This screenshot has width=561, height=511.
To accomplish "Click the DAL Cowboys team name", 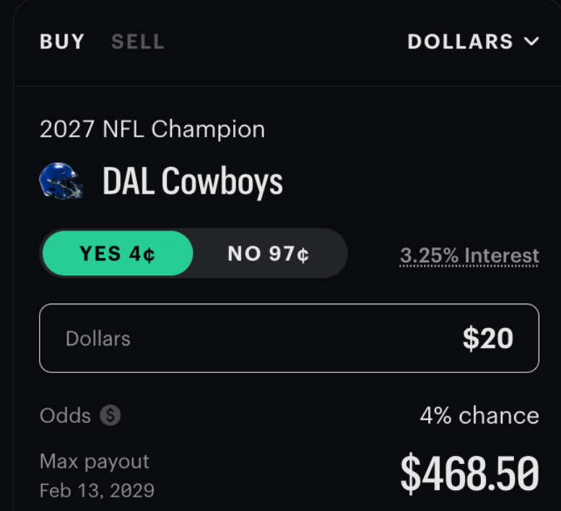I will (x=193, y=181).
